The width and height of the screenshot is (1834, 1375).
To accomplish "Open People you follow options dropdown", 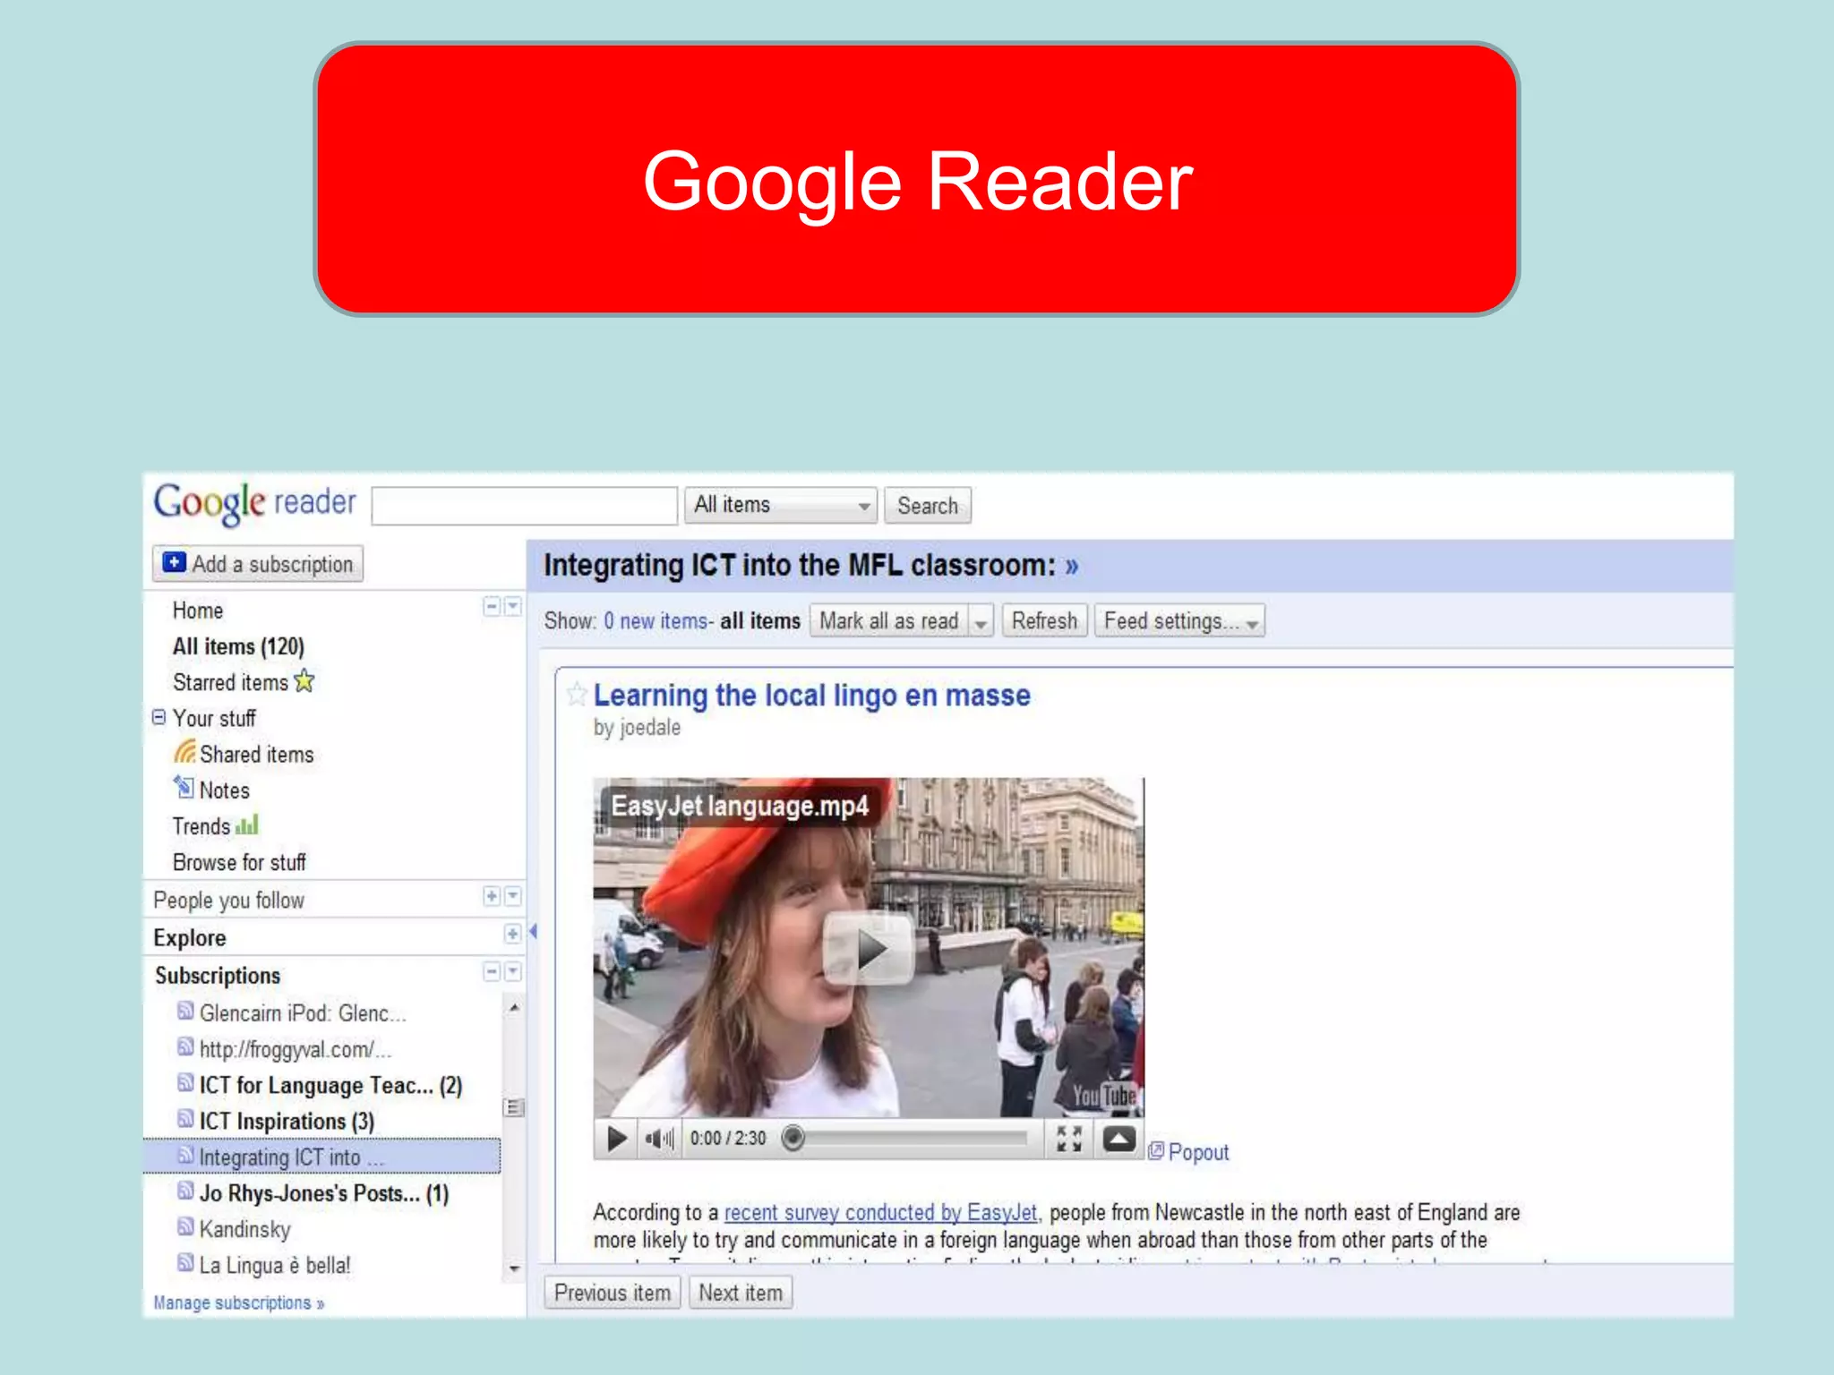I will click(x=513, y=896).
